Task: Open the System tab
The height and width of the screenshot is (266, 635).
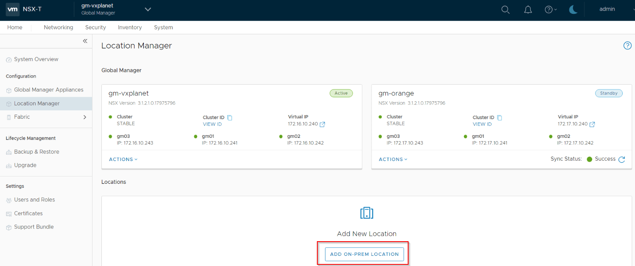Action: click(163, 27)
